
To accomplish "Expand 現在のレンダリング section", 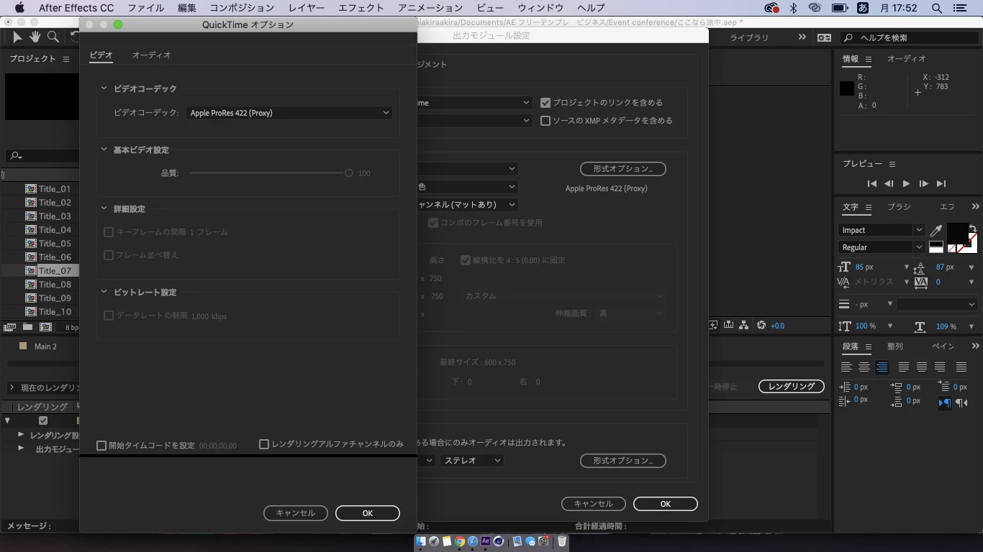I will coord(12,387).
